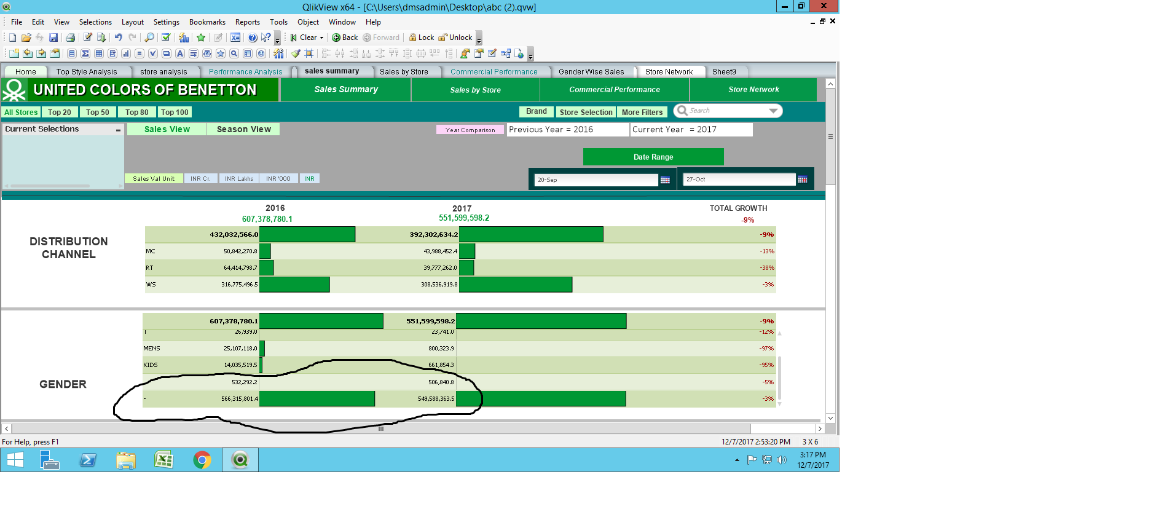
Task: Open the Selections menu
Action: coord(95,22)
